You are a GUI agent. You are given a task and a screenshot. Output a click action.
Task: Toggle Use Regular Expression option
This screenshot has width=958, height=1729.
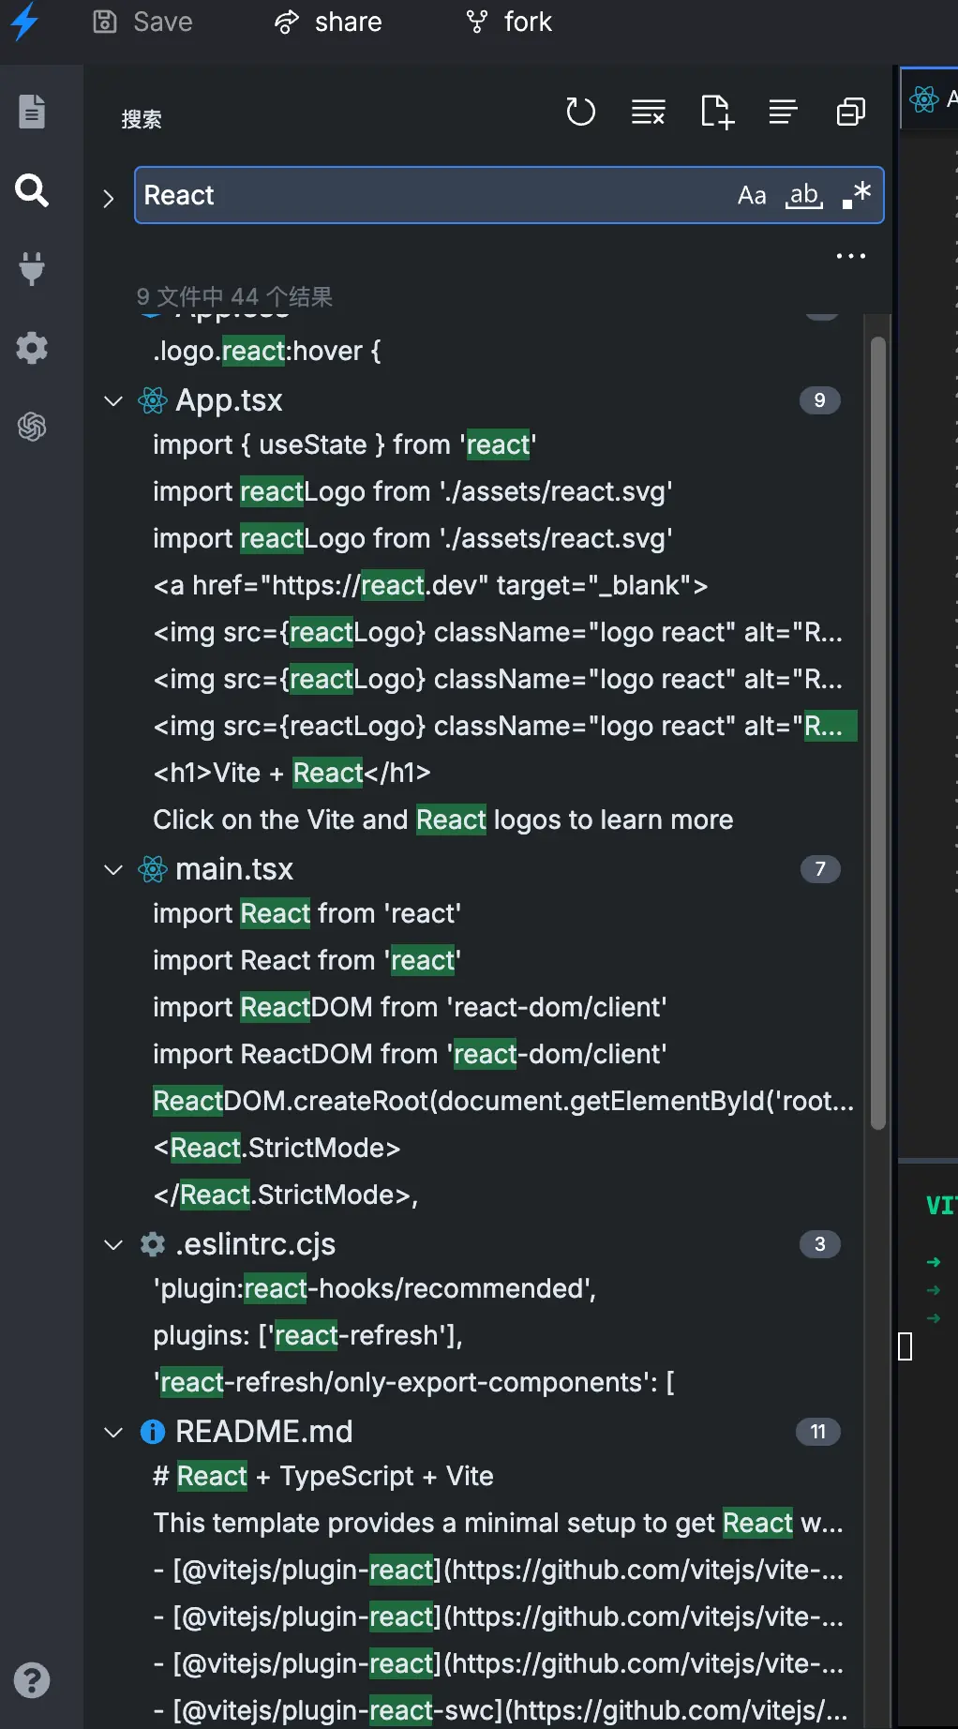857,195
